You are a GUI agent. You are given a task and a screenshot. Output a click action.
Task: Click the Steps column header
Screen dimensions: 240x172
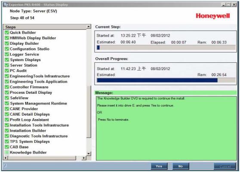coord(45,27)
